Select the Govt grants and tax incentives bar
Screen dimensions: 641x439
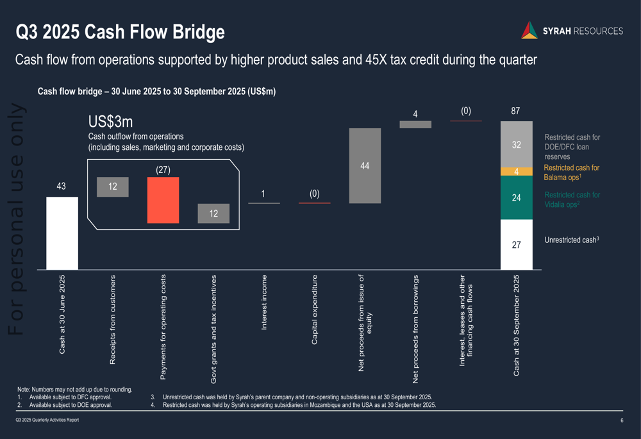click(213, 213)
